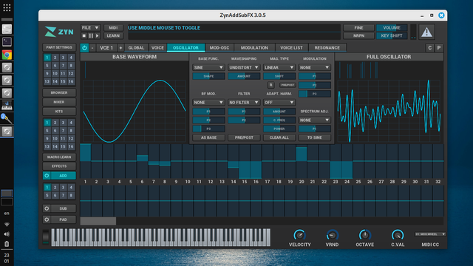Click the TO SINE button
The image size is (473, 266).
click(x=315, y=137)
